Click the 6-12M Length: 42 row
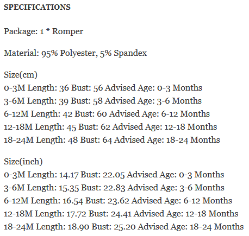Image resolution: width=249 pixels, height=236 pixels. (107, 114)
